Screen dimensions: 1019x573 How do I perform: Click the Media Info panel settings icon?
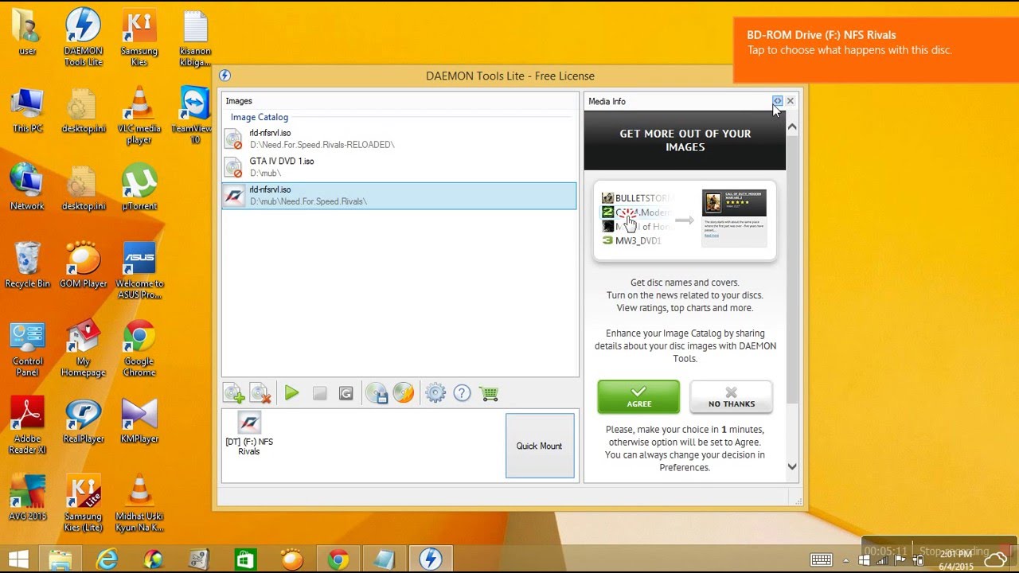click(777, 101)
